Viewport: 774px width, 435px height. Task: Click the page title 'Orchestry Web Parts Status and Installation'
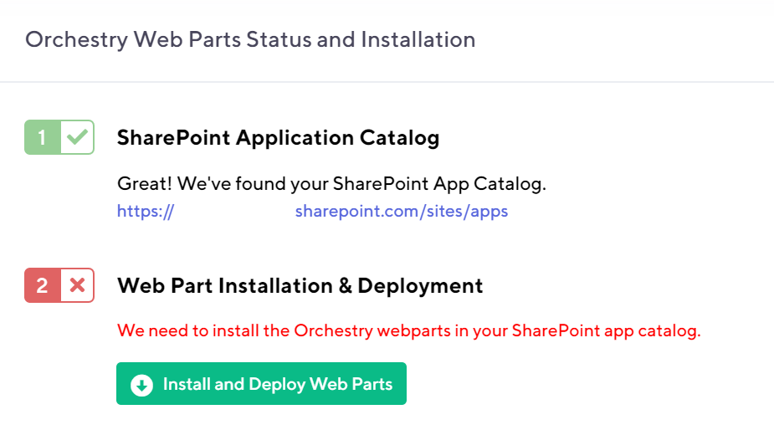(x=250, y=39)
